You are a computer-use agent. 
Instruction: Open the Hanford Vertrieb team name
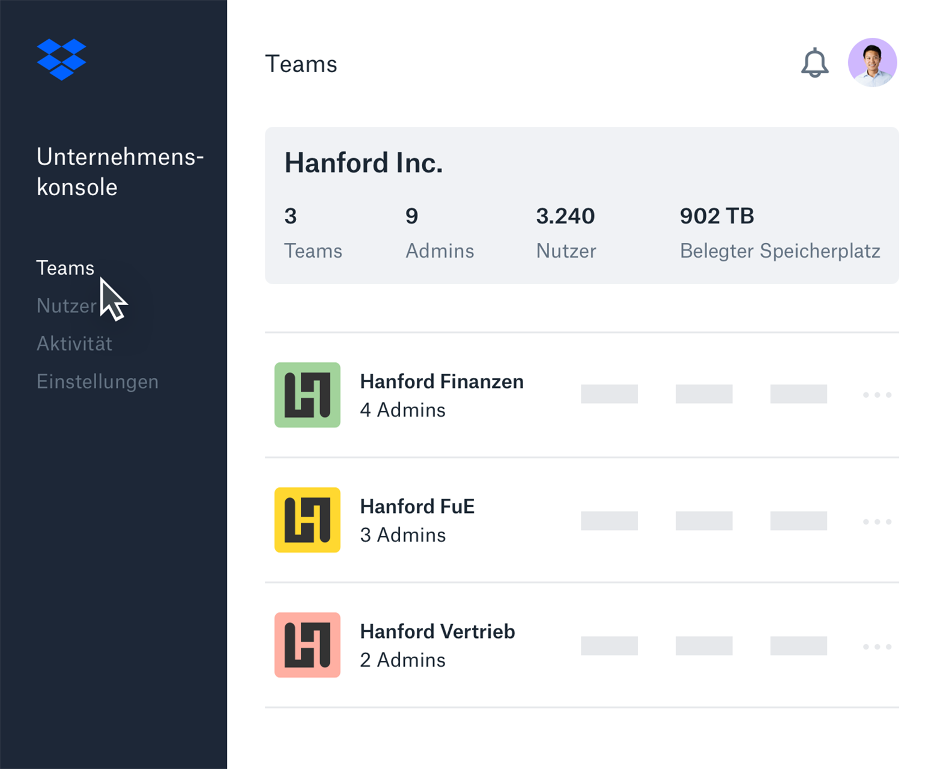(x=437, y=631)
